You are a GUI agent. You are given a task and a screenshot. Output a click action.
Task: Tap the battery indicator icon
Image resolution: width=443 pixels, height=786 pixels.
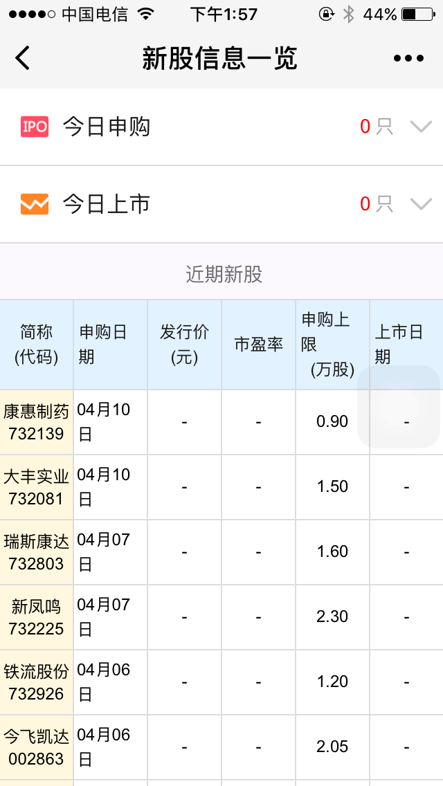418,14
